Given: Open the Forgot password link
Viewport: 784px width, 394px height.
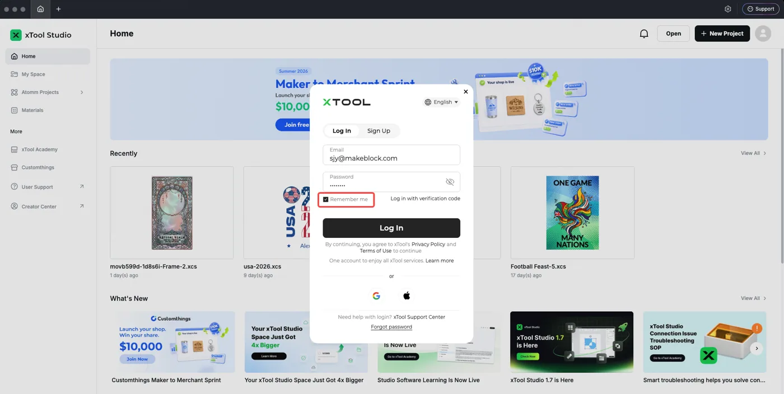Looking at the screenshot, I should click(391, 327).
